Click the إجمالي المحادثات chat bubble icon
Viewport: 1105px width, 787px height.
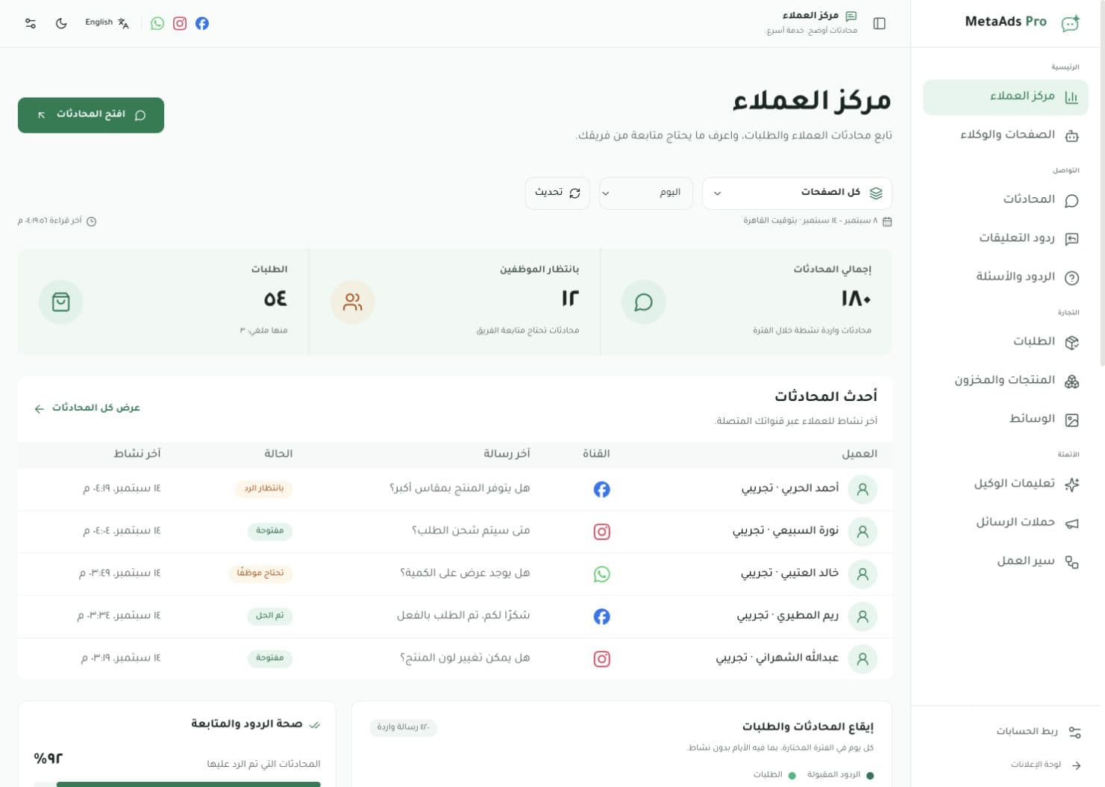[x=643, y=302]
